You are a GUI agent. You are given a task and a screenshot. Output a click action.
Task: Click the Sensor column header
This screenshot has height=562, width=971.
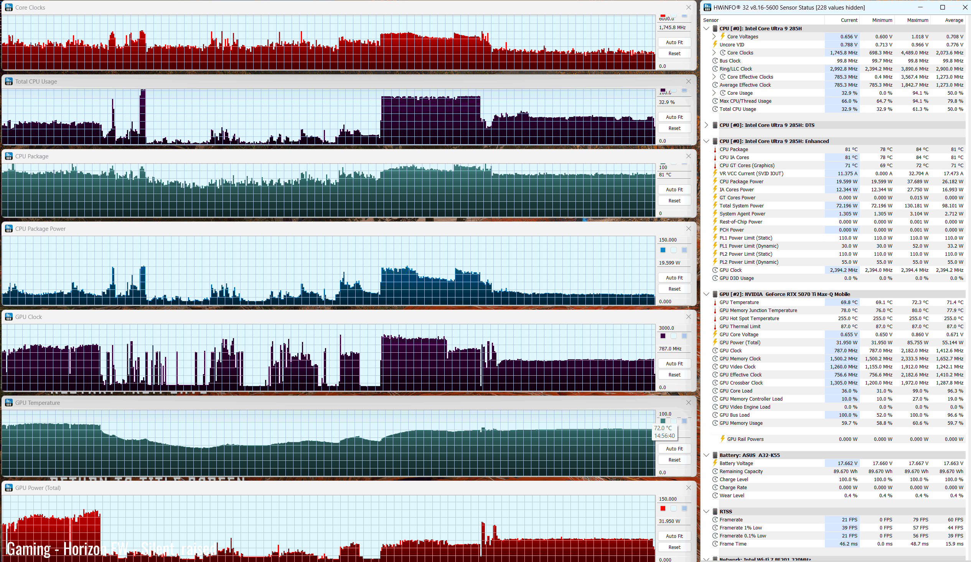click(x=763, y=20)
